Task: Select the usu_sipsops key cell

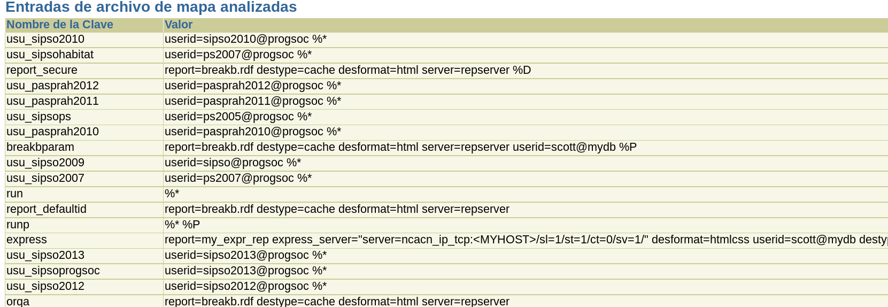Action: (38, 117)
